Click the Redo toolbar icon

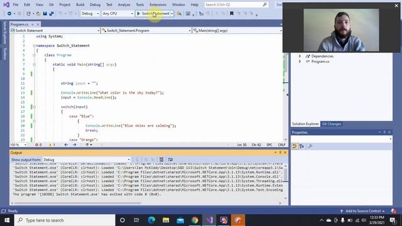pyautogui.click(x=70, y=14)
